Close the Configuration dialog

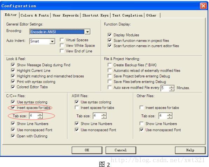coord(203,6)
